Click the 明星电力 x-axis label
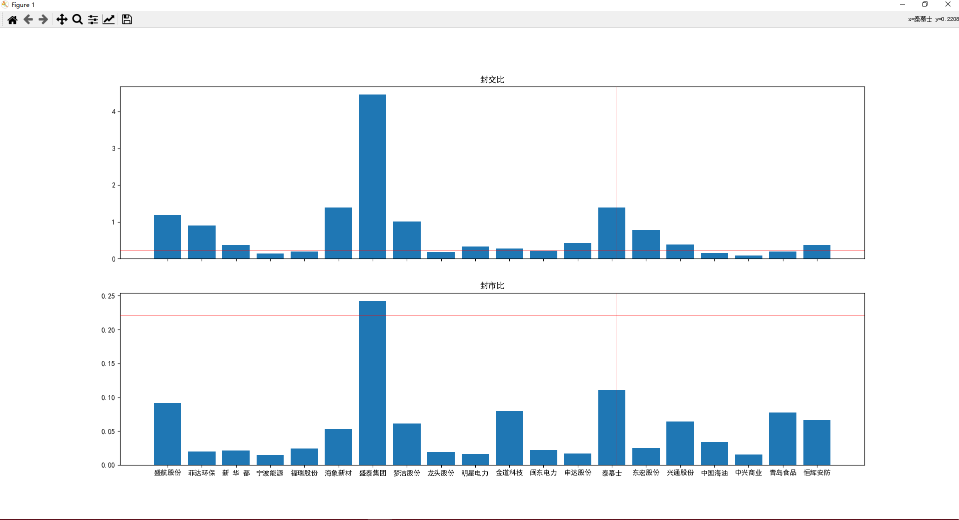959x520 pixels. 475,472
